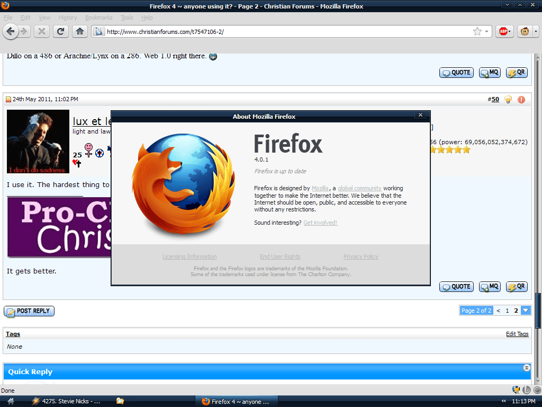The height and width of the screenshot is (407, 542).
Task: Click the Firefox icon in the title bar
Action: point(5,5)
